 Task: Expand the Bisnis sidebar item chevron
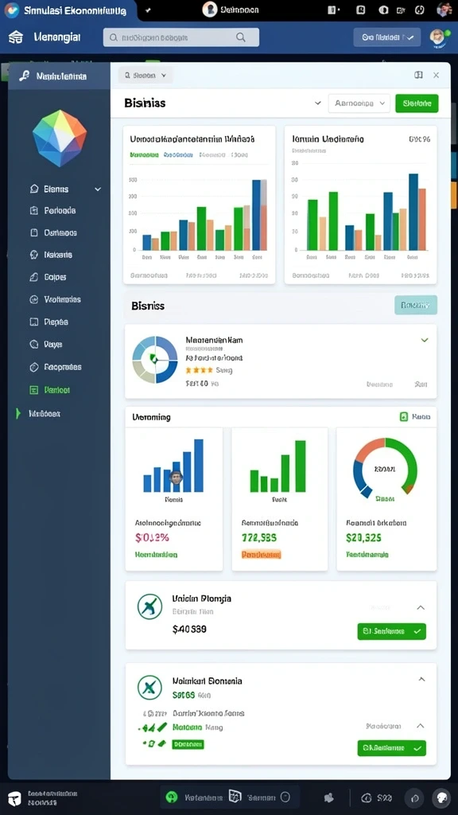98,189
